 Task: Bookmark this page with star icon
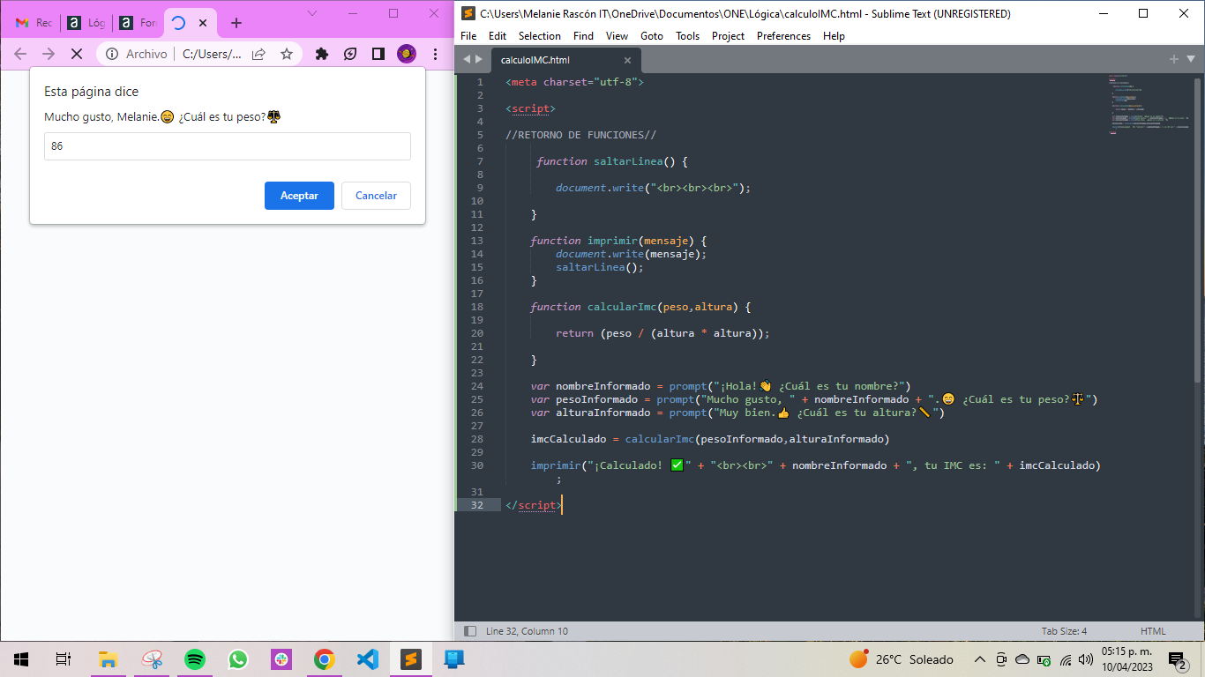[287, 54]
